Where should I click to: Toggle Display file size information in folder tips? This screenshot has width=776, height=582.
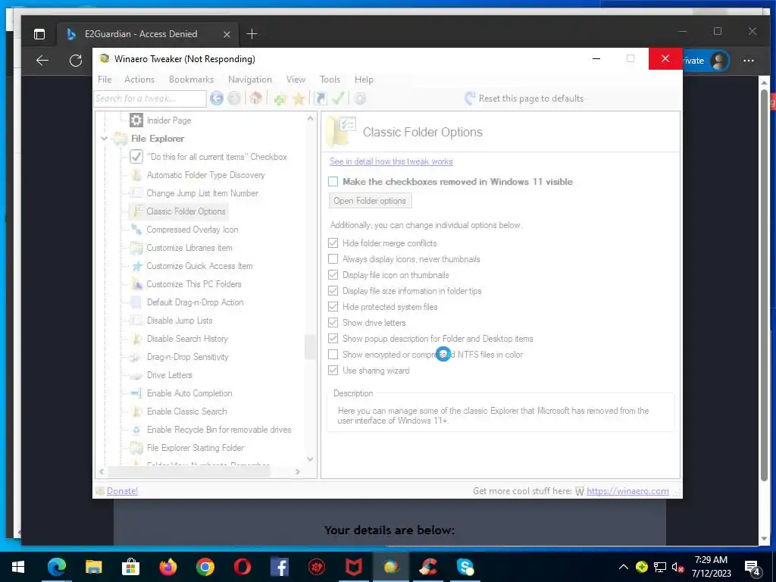click(333, 290)
